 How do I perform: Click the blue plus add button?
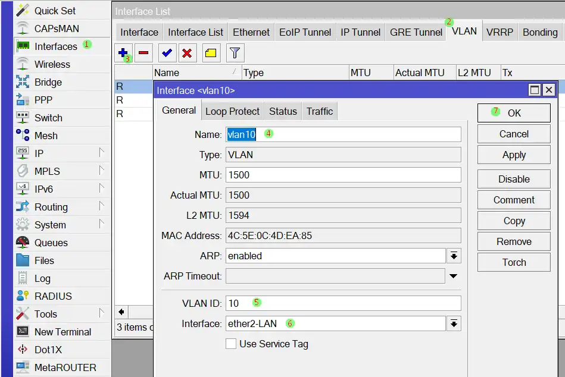(123, 53)
